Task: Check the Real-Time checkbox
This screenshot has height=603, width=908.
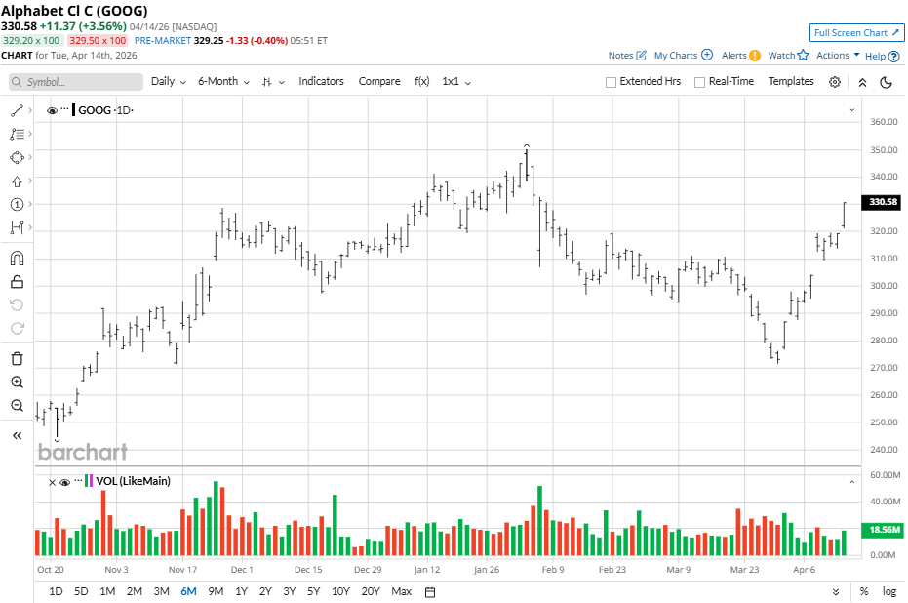Action: (x=699, y=82)
